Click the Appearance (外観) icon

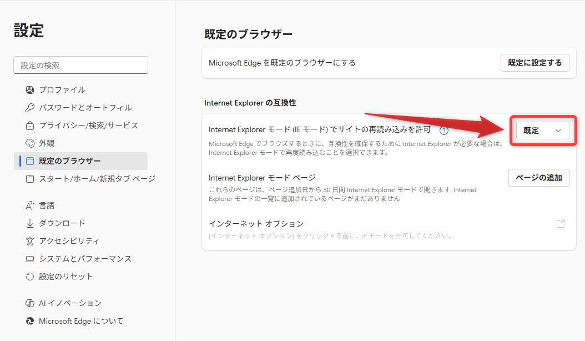click(30, 143)
